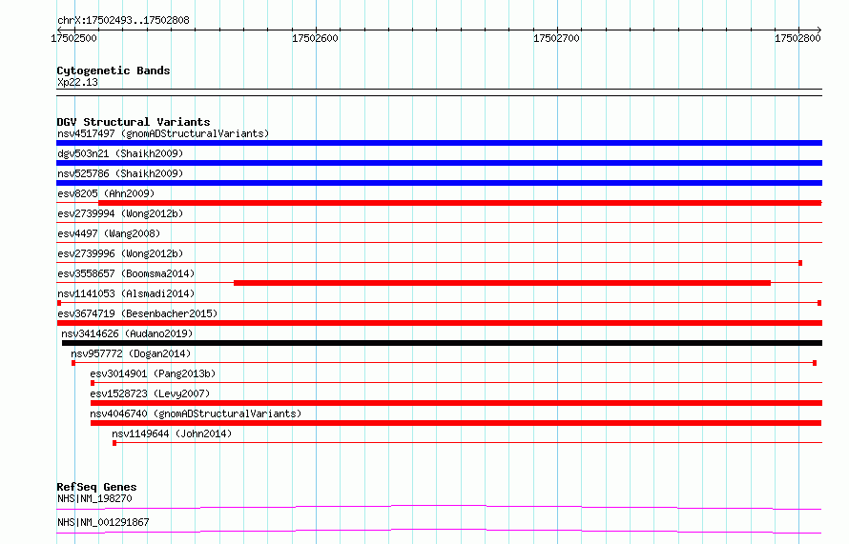This screenshot has width=849, height=544.
Task: Open gene NHS|NM_198270
Action: click(94, 498)
